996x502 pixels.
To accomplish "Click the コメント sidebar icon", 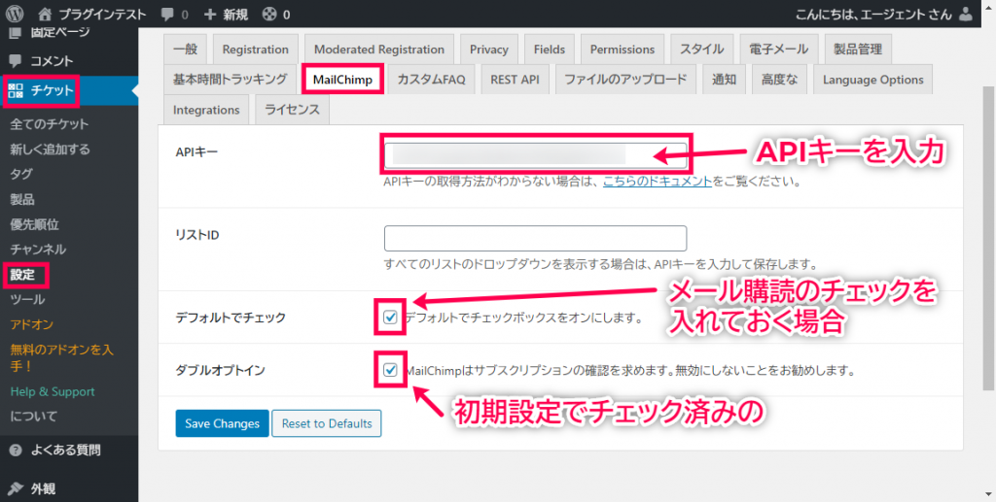I will (16, 61).
